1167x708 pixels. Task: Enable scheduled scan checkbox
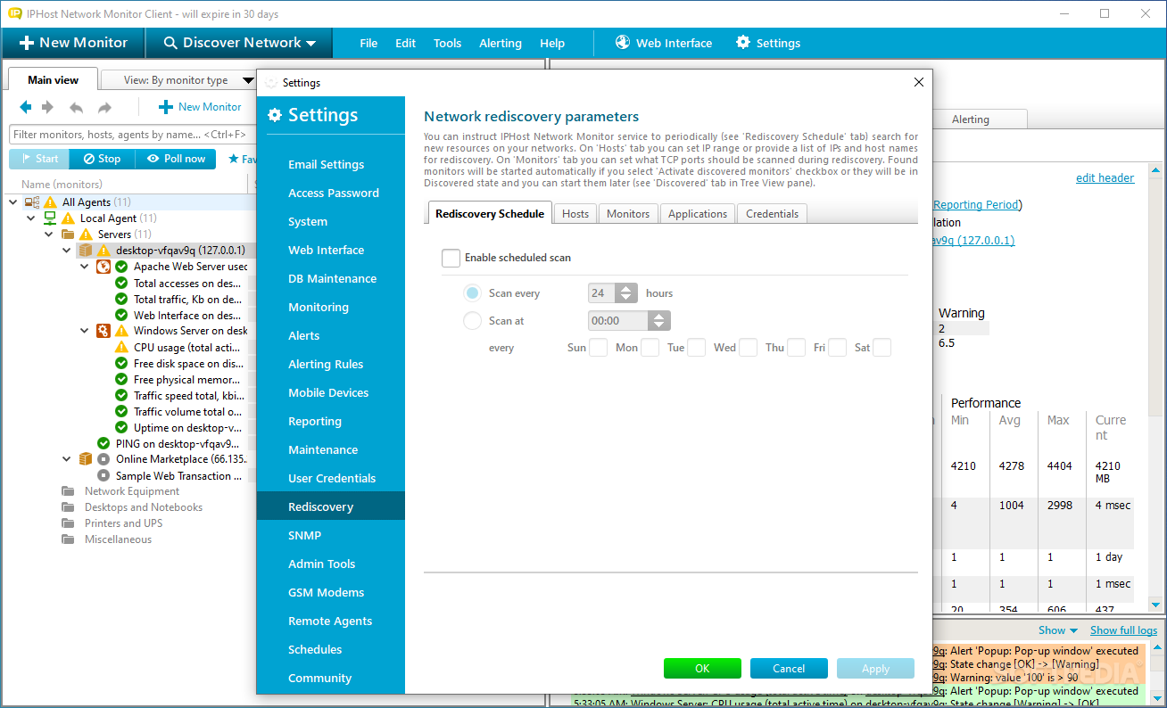click(451, 258)
